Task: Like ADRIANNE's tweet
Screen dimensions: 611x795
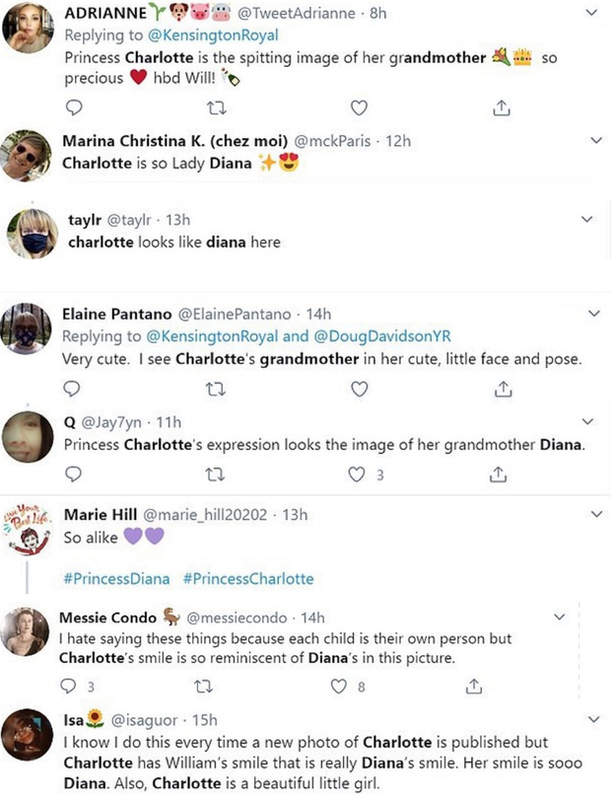Action: 360,107
